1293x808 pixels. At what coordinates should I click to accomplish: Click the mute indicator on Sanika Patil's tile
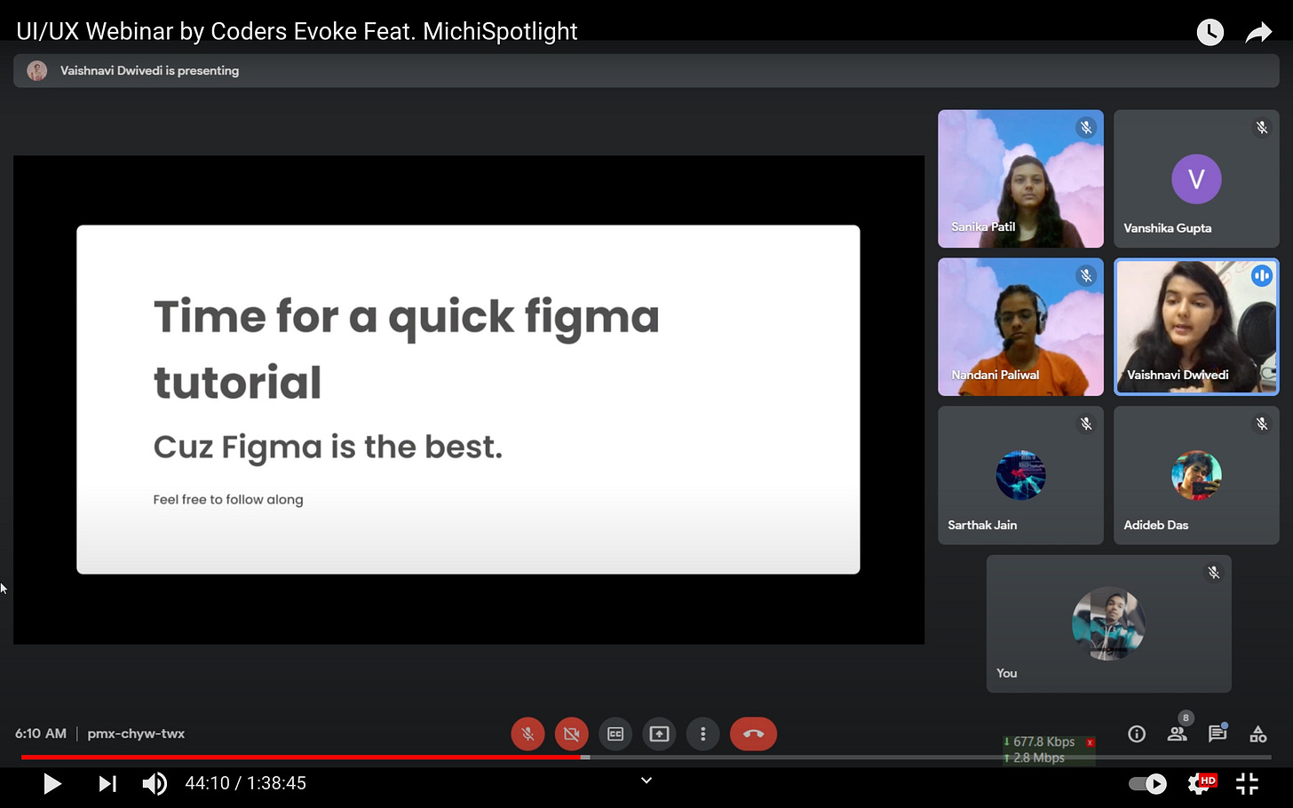(x=1086, y=128)
